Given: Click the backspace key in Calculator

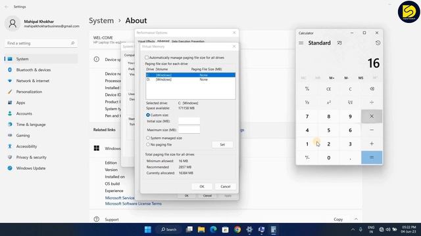Looking at the screenshot, I should (372, 89).
